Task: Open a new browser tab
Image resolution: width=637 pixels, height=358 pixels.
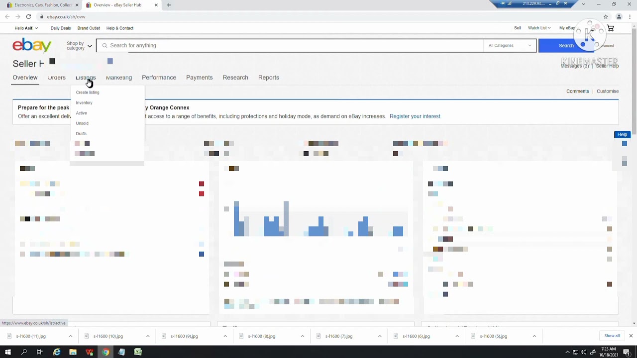Action: click(169, 5)
